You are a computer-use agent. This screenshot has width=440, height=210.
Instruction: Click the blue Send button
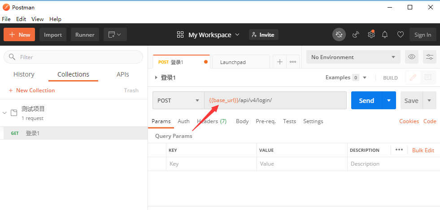coord(367,100)
